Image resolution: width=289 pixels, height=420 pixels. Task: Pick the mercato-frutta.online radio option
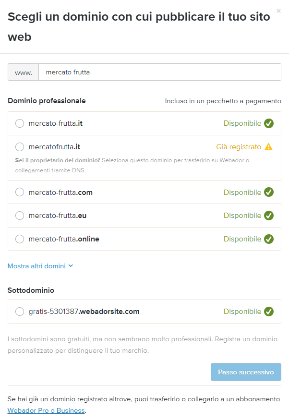20,239
